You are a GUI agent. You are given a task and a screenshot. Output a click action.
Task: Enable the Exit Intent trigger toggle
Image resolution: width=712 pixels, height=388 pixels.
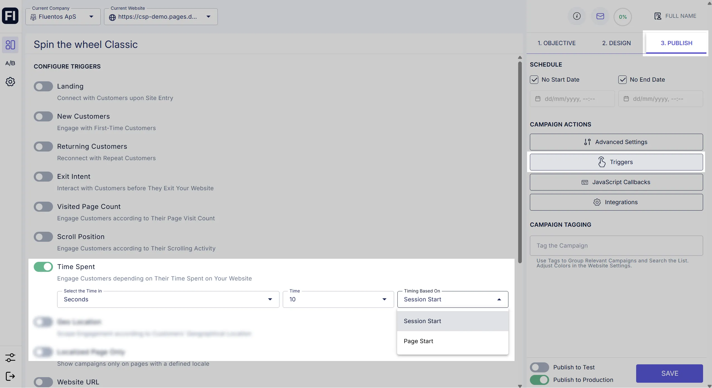pyautogui.click(x=43, y=177)
